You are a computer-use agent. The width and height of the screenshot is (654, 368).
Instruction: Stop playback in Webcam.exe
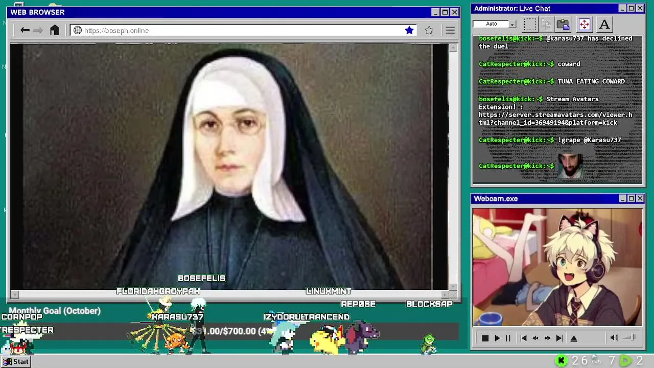pos(485,338)
